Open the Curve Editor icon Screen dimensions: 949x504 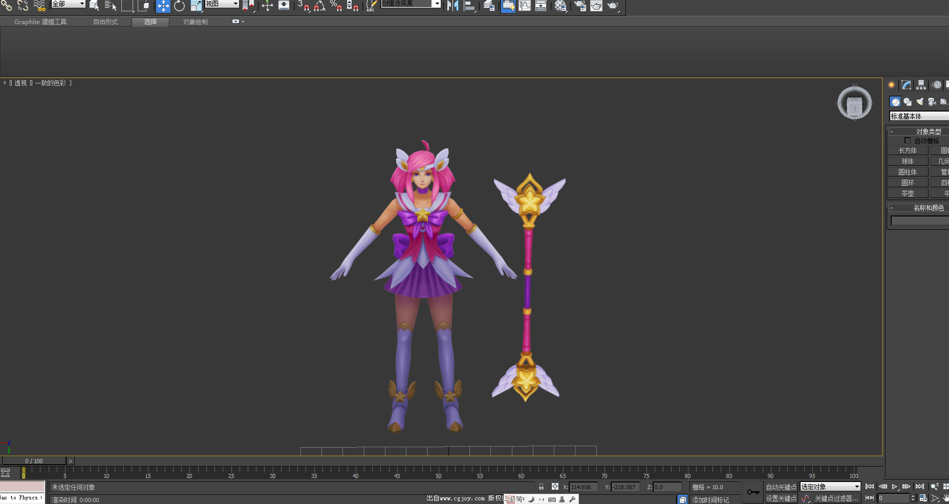(x=525, y=6)
